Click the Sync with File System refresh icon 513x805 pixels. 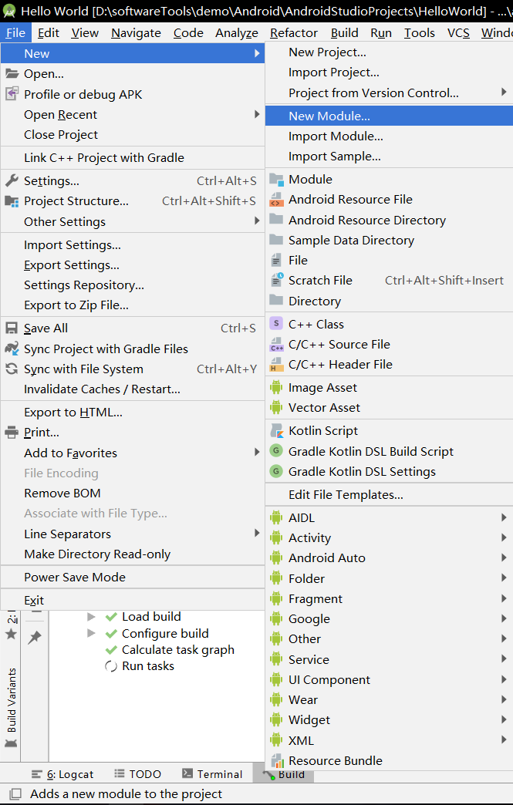(x=12, y=369)
